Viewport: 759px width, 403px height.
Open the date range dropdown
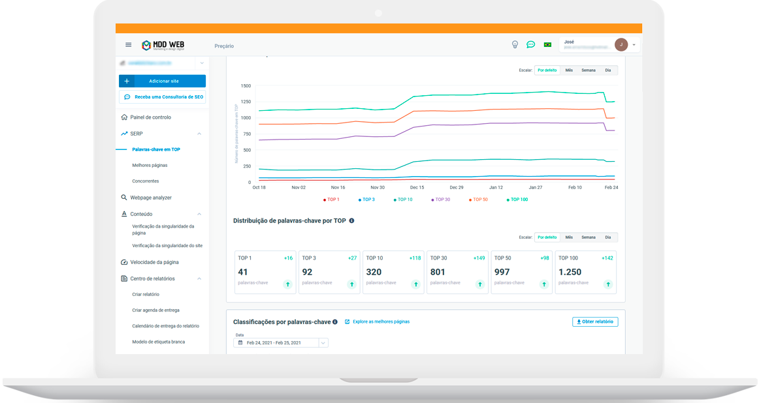click(323, 343)
